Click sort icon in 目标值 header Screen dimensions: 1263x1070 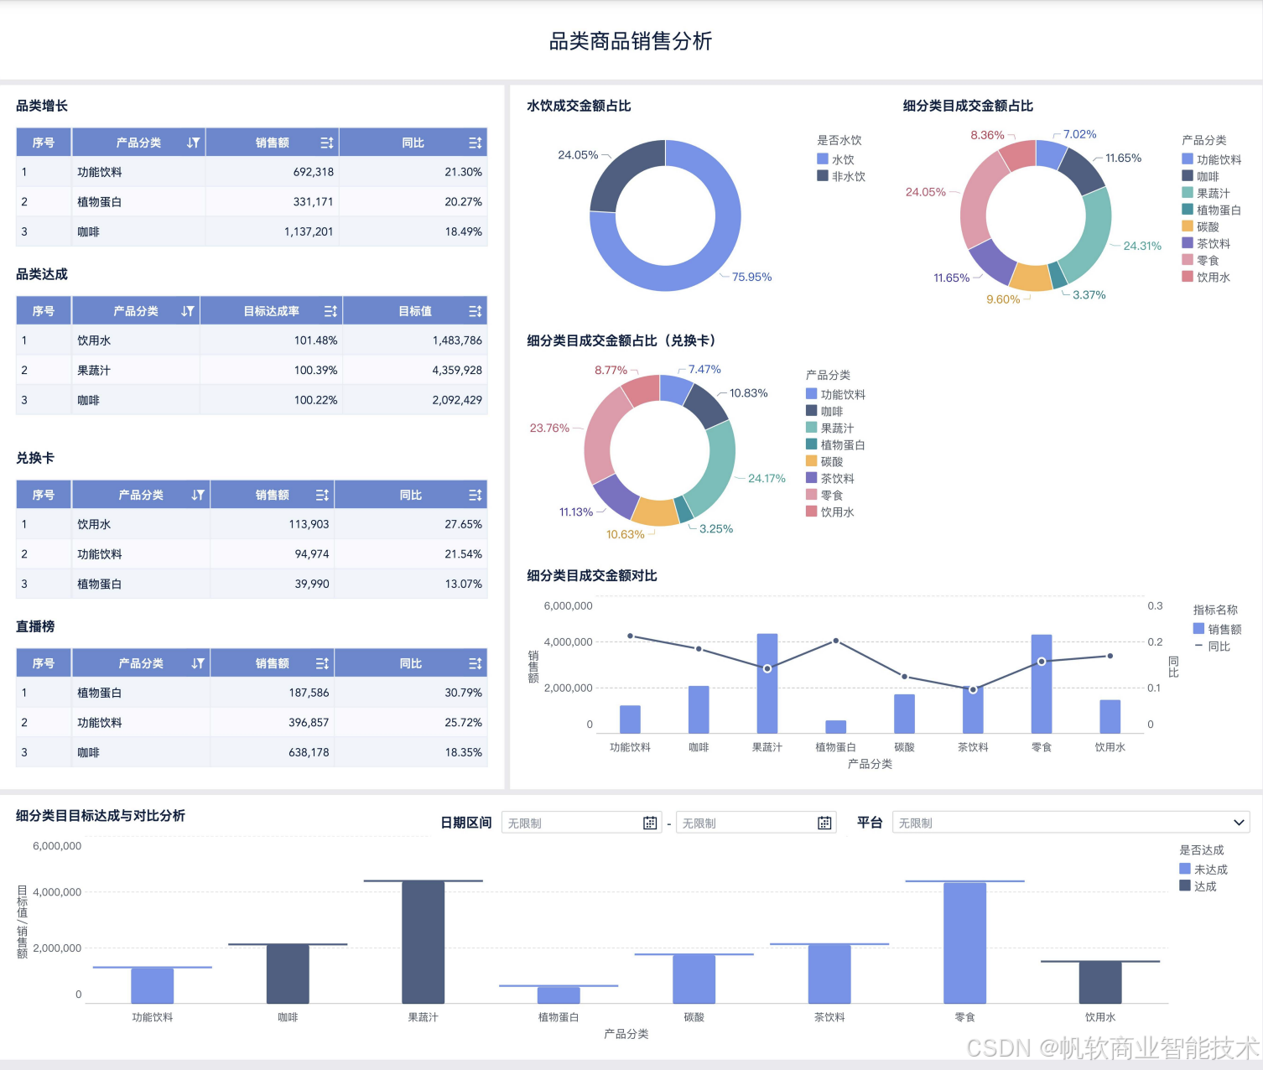coord(476,311)
